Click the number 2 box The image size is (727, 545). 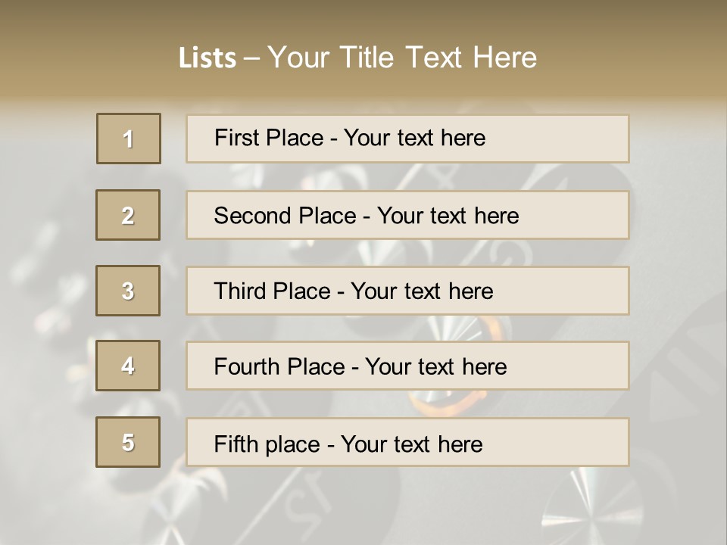pyautogui.click(x=128, y=215)
